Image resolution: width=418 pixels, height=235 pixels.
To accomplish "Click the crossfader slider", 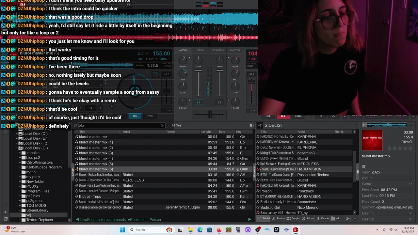I will pyautogui.click(x=209, y=114).
